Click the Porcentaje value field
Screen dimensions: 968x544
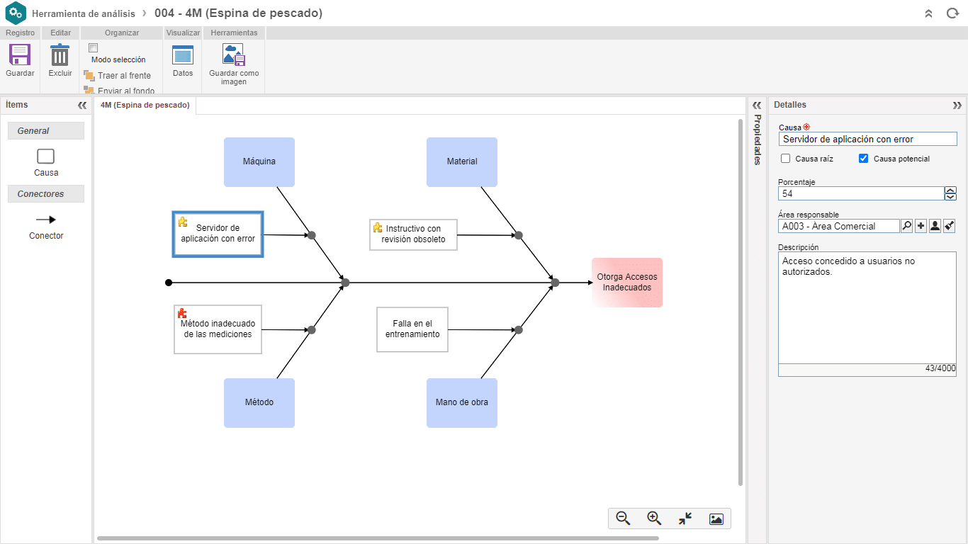click(861, 193)
